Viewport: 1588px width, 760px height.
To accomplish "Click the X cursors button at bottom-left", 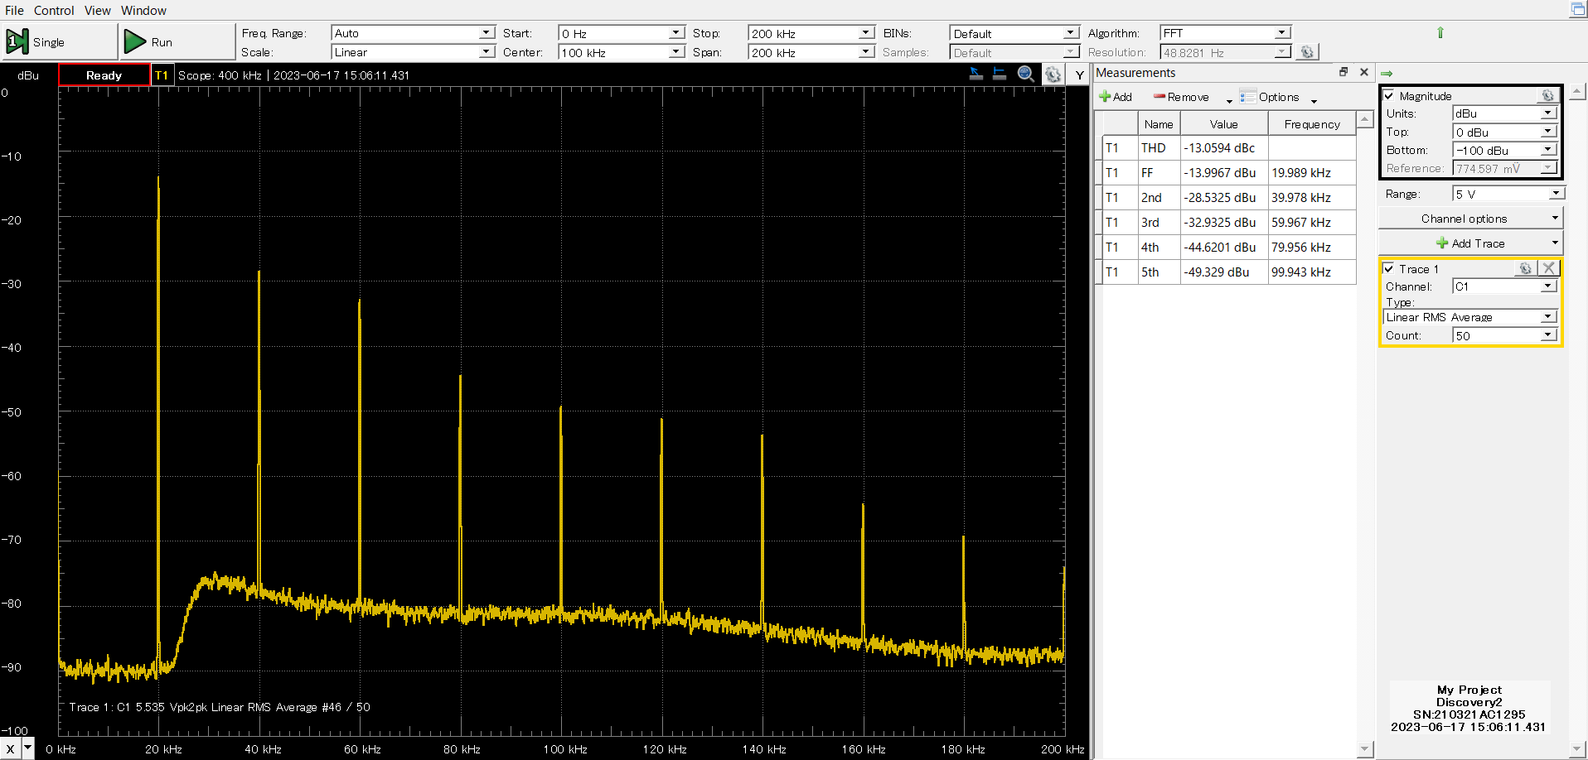I will point(10,748).
